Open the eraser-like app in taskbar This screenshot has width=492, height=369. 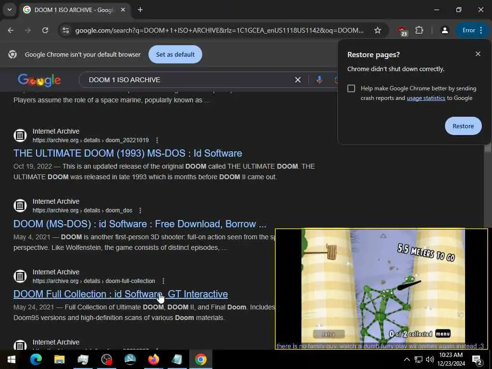pyautogui.click(x=177, y=359)
